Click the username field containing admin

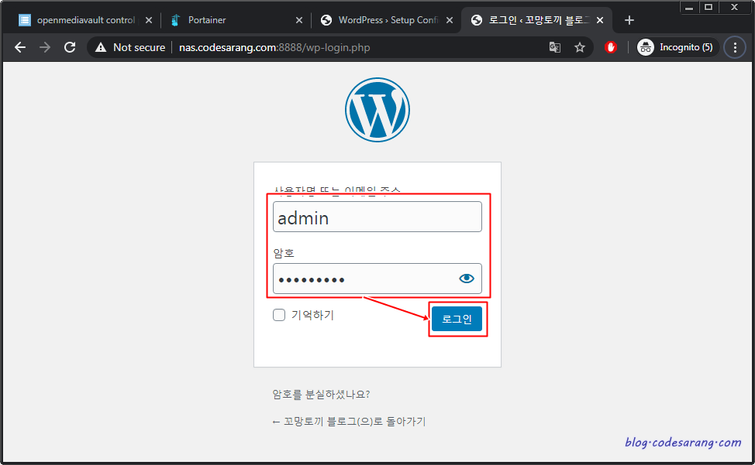[377, 217]
